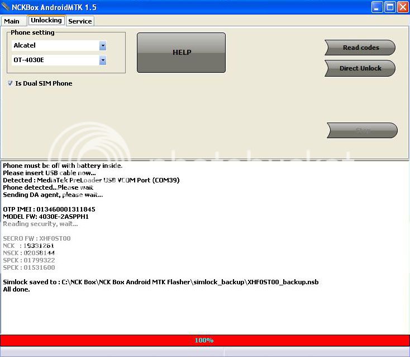Image resolution: width=410 pixels, height=357 pixels.
Task: Click the Simlock saved path line
Action: 160,282
